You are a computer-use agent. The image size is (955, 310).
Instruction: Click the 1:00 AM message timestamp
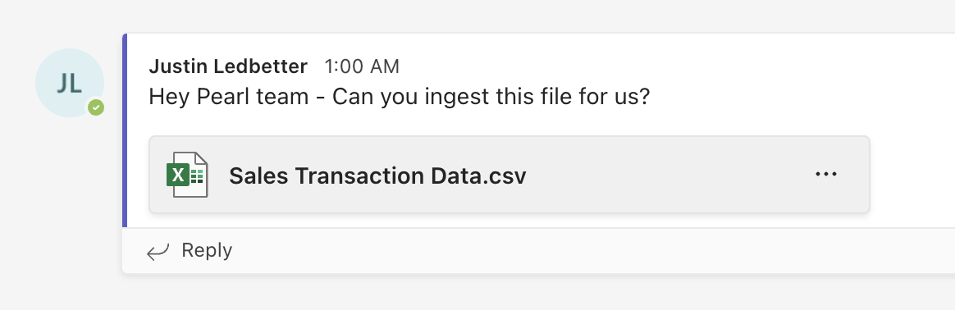(x=362, y=66)
